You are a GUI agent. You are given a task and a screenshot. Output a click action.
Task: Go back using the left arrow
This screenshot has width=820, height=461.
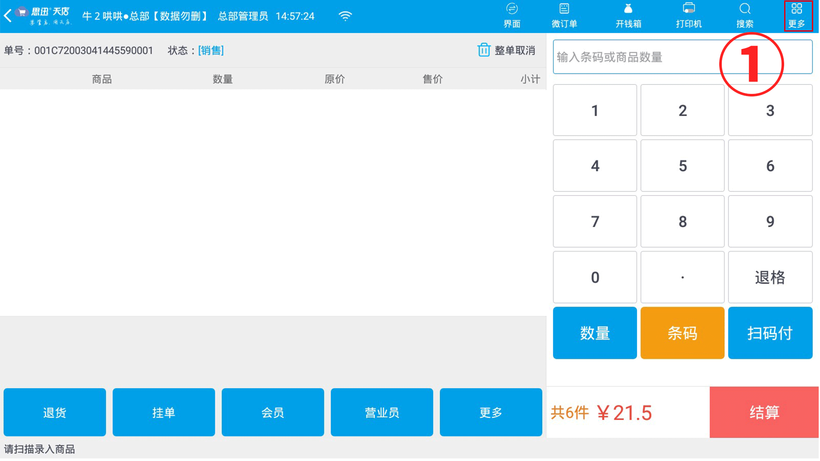coord(7,15)
